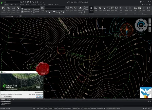
Task: Add a new drawing tab with plus
Action: [21, 16]
